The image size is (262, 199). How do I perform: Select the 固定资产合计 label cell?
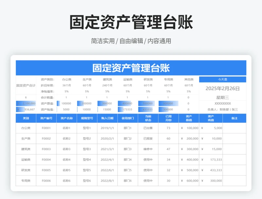(x=26, y=86)
